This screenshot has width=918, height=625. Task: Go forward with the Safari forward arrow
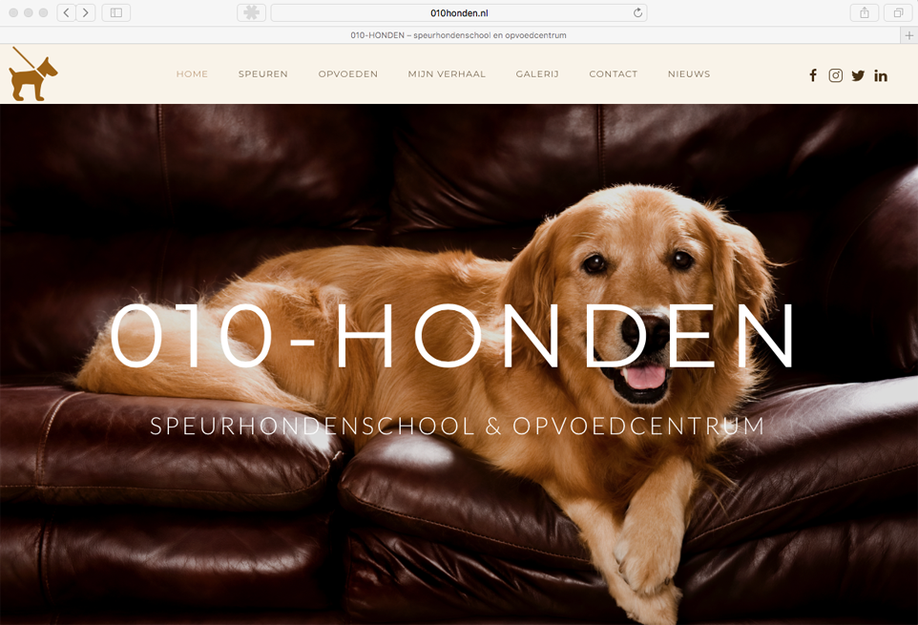click(x=86, y=12)
